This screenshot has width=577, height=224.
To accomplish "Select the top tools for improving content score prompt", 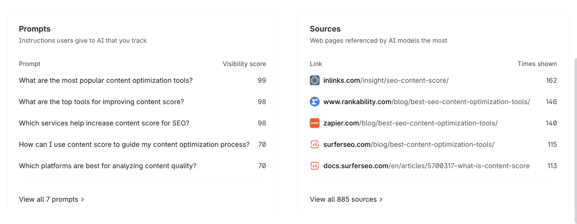I will [x=101, y=102].
